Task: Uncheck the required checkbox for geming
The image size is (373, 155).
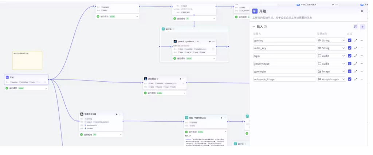Action: click(350, 40)
